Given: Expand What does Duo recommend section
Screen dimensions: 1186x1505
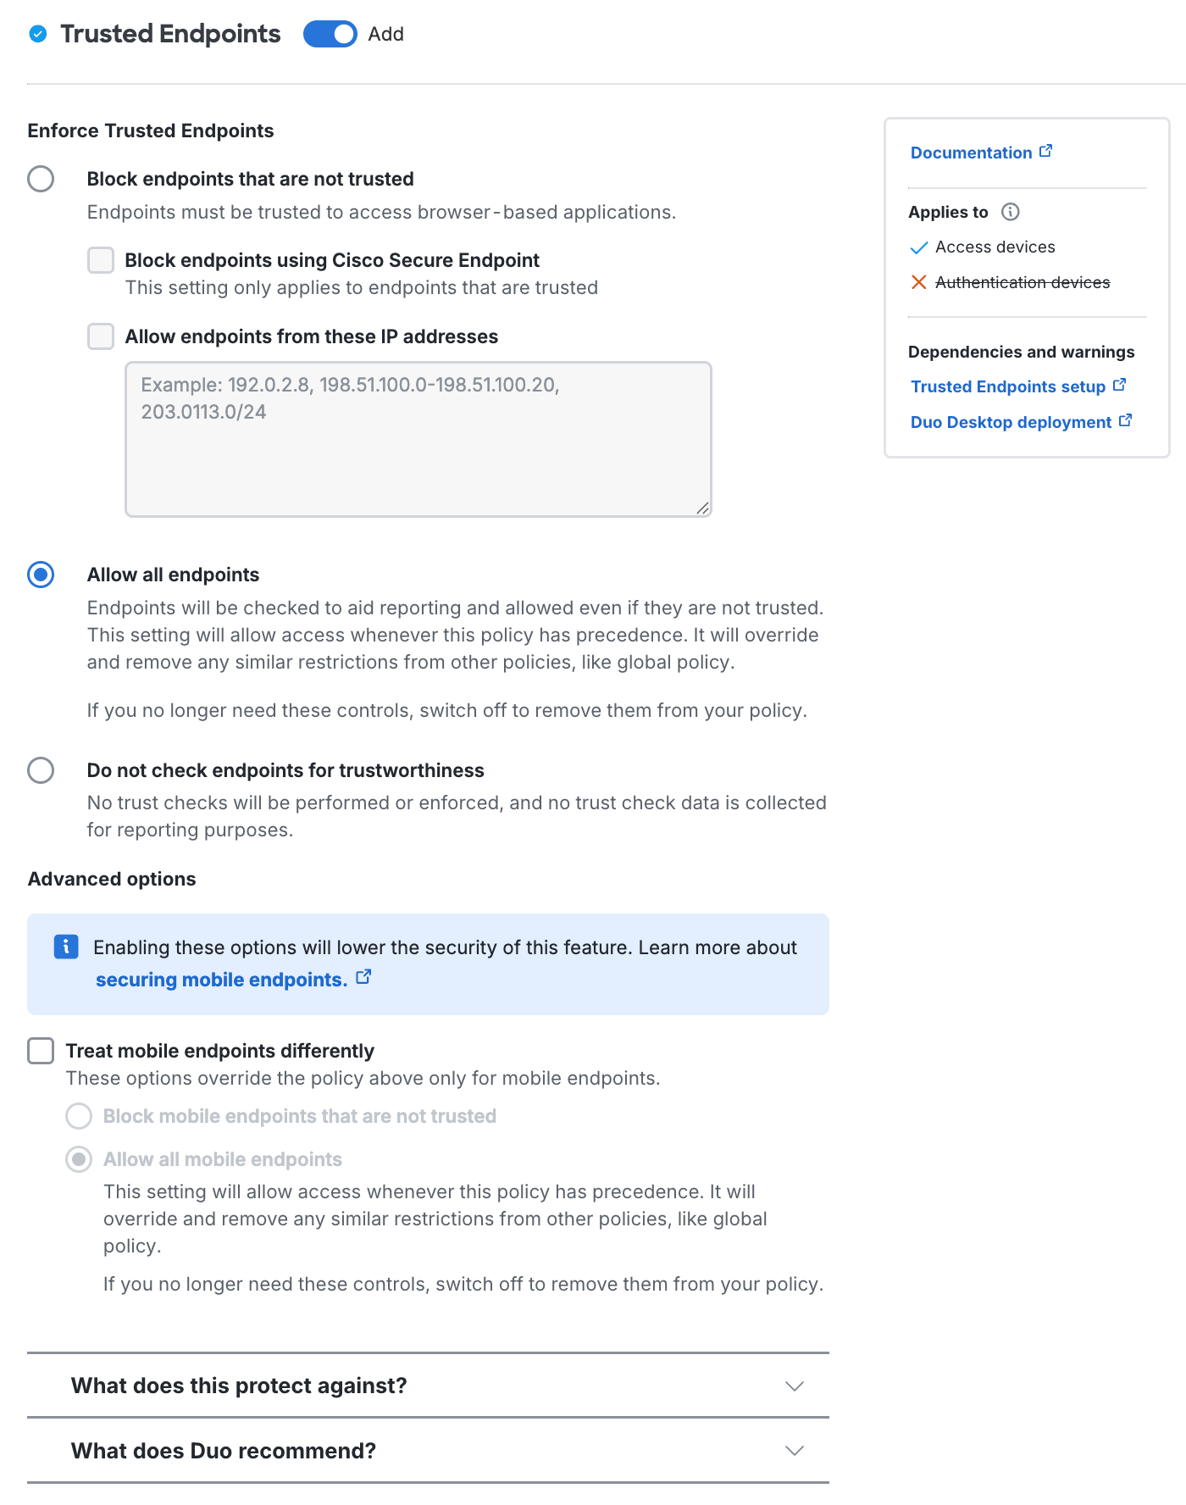Looking at the screenshot, I should pos(793,1450).
